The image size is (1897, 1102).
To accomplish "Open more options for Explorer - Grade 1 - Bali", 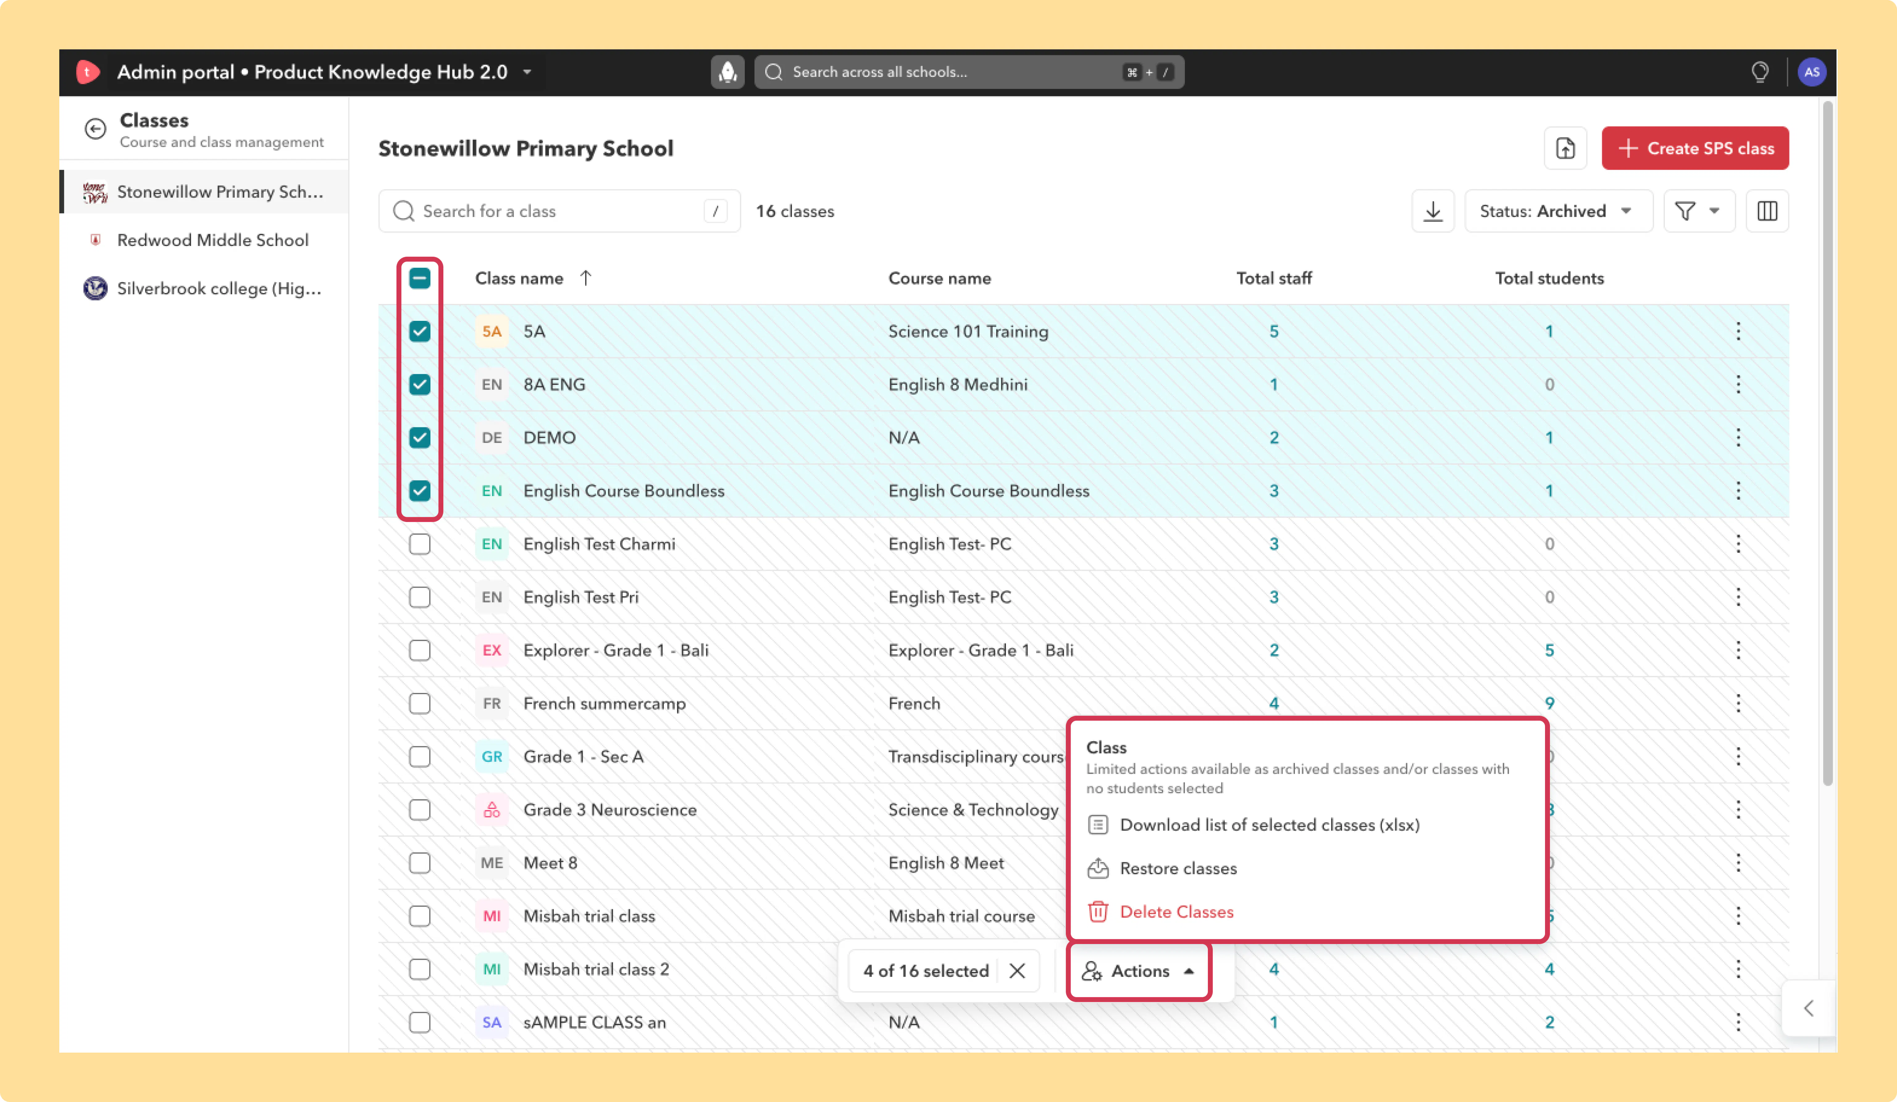I will pyautogui.click(x=1738, y=651).
